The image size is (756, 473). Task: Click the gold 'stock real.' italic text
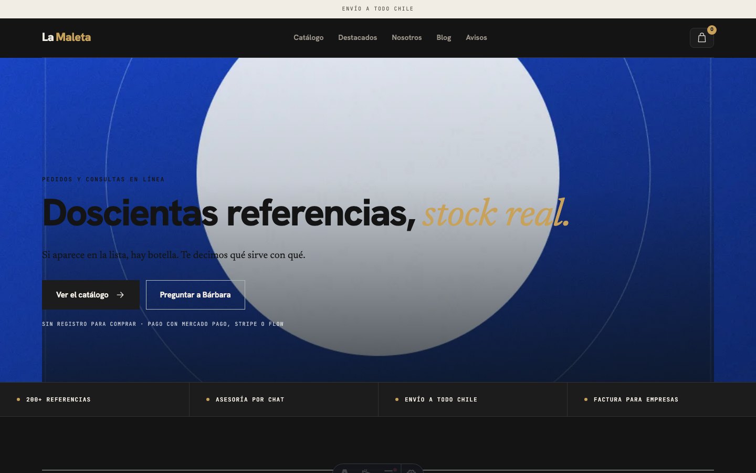(496, 213)
